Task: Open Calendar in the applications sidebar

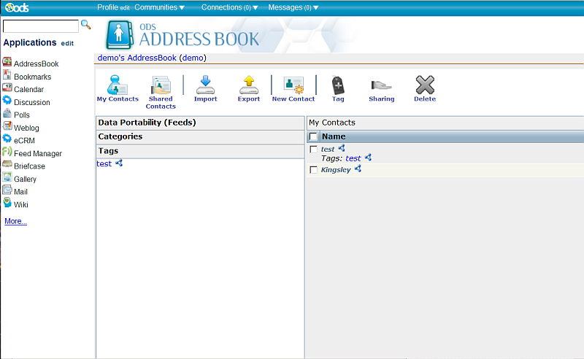Action: pyautogui.click(x=28, y=90)
